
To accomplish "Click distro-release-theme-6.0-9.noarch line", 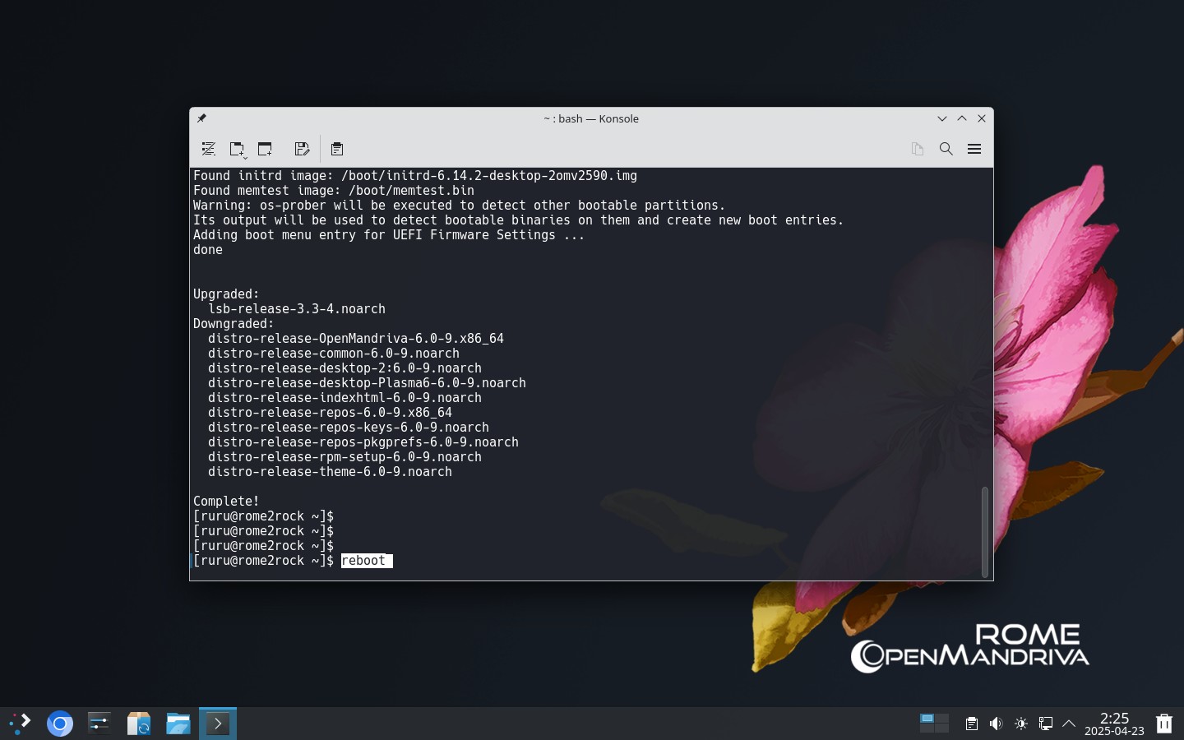I will coord(330,472).
